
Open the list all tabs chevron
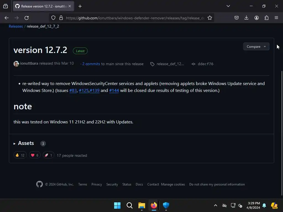228,6
